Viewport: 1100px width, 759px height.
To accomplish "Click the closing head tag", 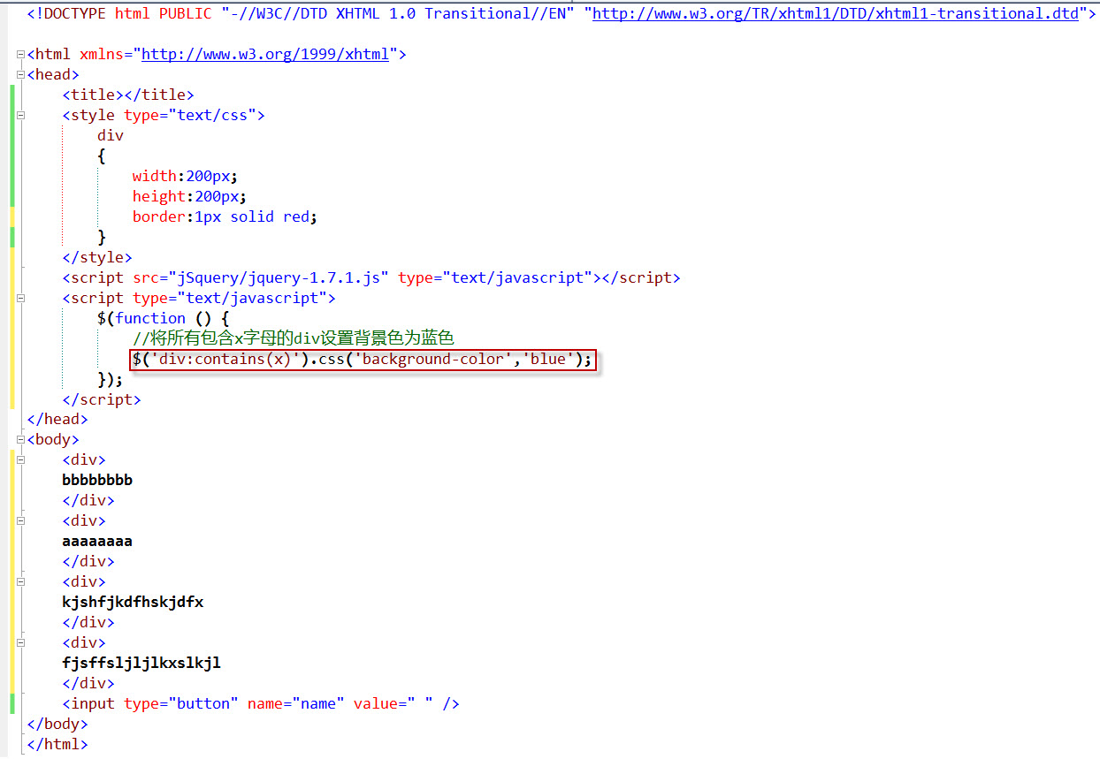I will click(57, 420).
